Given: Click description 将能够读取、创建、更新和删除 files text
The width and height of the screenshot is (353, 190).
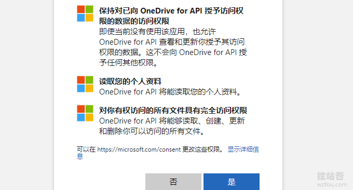Looking at the screenshot, I should coord(172,126).
